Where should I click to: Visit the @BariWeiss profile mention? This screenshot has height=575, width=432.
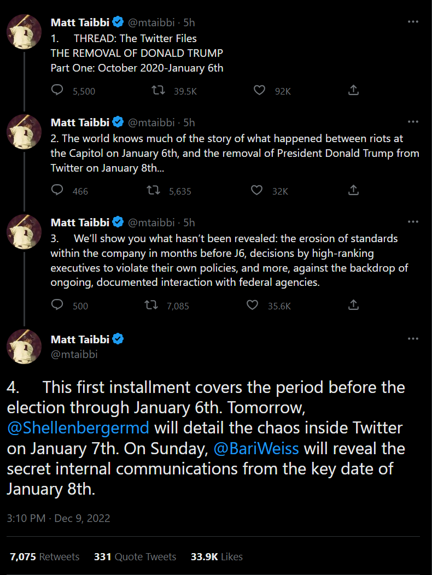[x=257, y=449]
